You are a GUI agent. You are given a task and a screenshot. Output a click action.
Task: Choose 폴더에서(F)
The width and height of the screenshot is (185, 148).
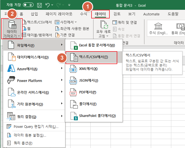coord(94,104)
